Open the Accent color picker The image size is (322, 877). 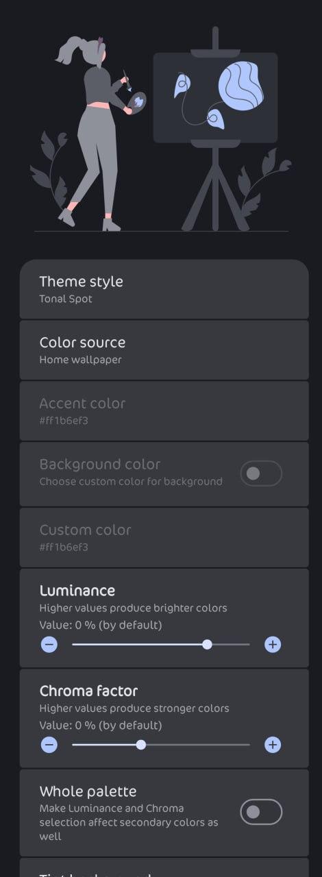(164, 411)
